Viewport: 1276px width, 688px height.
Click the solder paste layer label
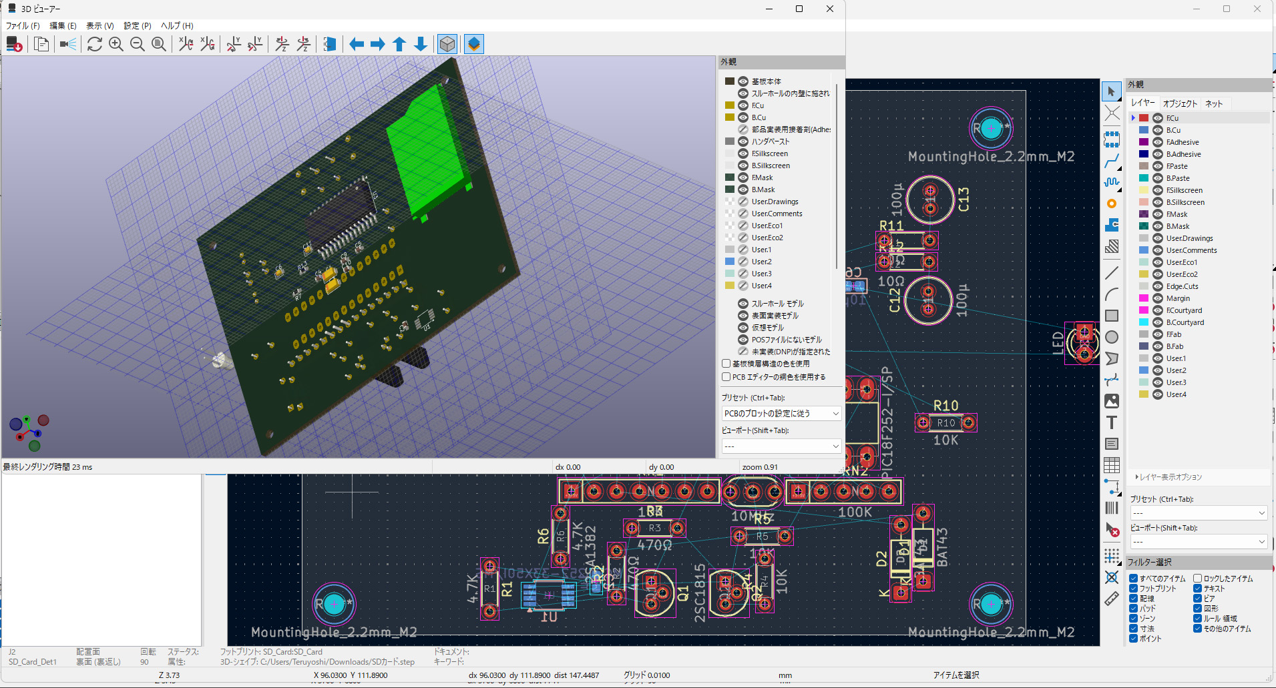771,141
